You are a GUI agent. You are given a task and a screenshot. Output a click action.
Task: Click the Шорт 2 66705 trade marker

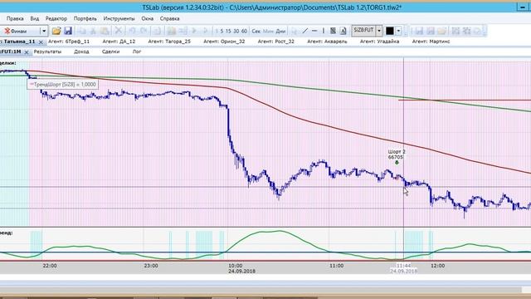pyautogui.click(x=397, y=157)
